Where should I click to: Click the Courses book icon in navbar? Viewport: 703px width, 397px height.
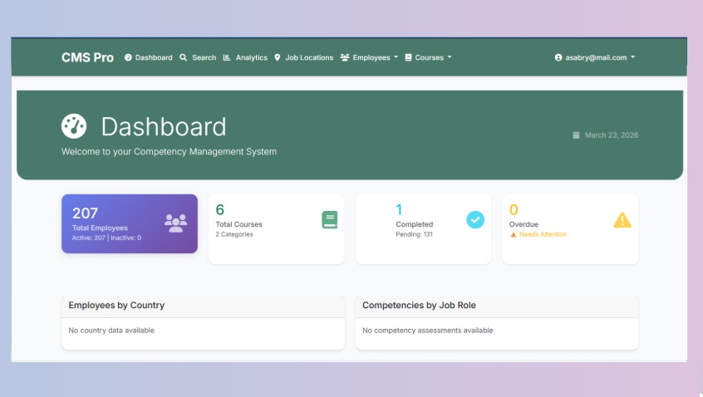click(x=409, y=57)
